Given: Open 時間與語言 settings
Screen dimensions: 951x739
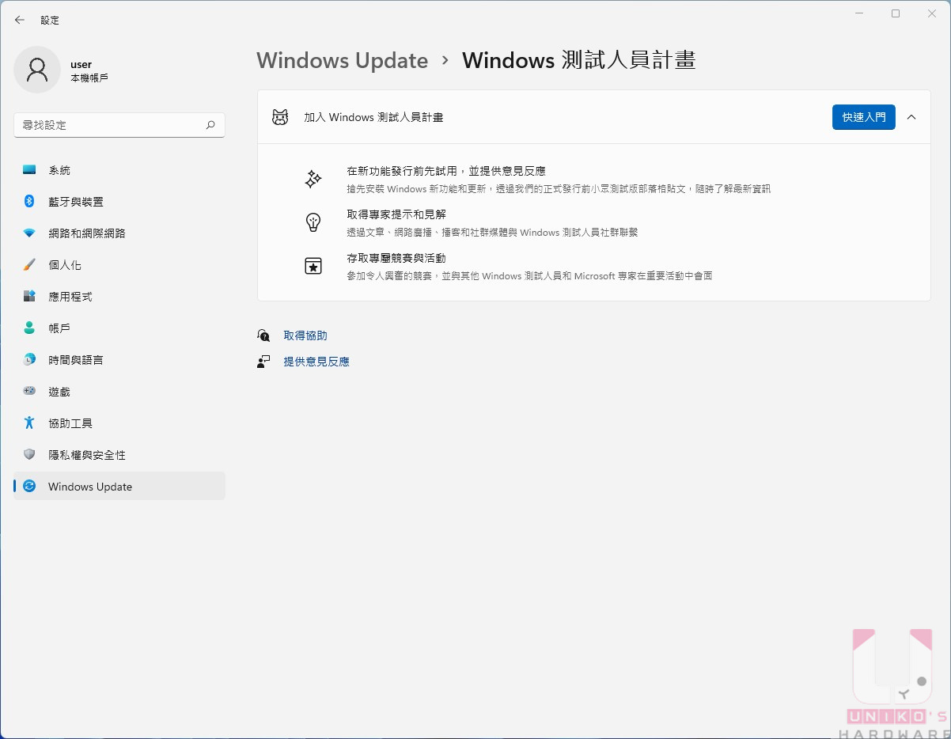Looking at the screenshot, I should click(119, 360).
